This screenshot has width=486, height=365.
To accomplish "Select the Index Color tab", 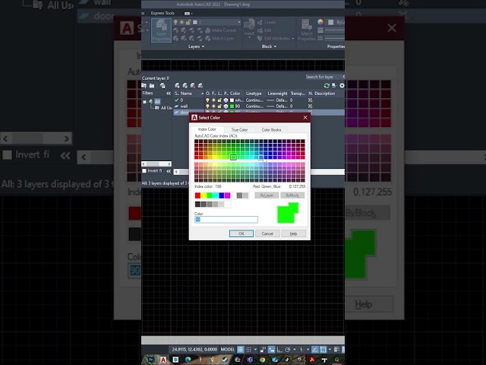I will 207,129.
